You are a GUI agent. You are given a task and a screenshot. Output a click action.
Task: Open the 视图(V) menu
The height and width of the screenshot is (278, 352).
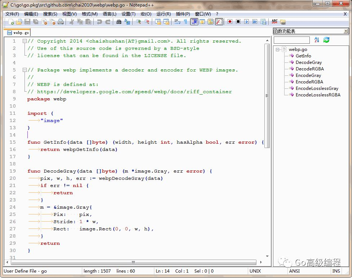69,14
